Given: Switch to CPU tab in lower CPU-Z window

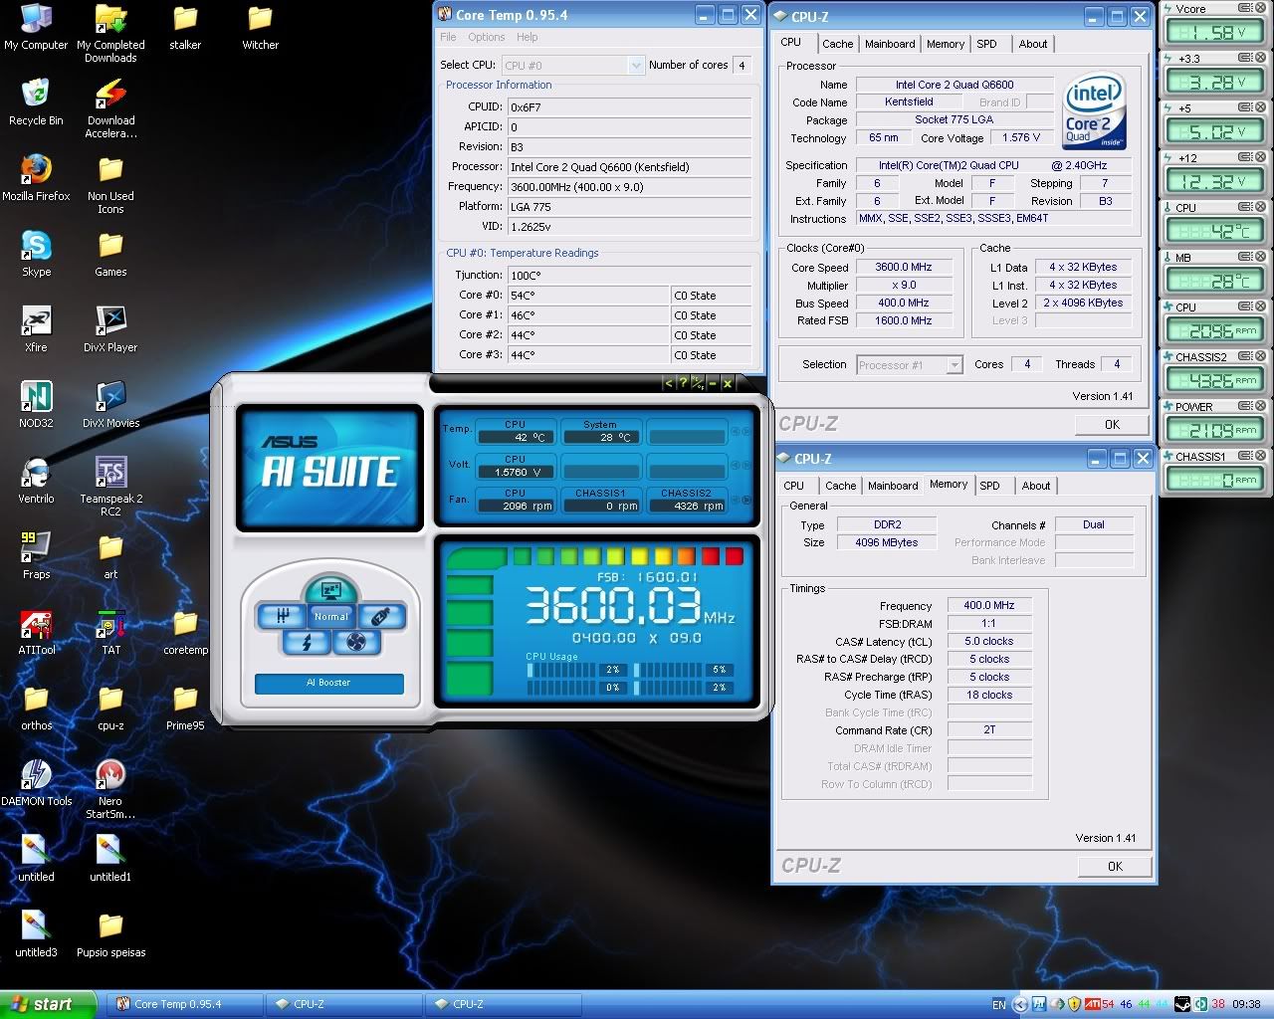Looking at the screenshot, I should pos(794,486).
